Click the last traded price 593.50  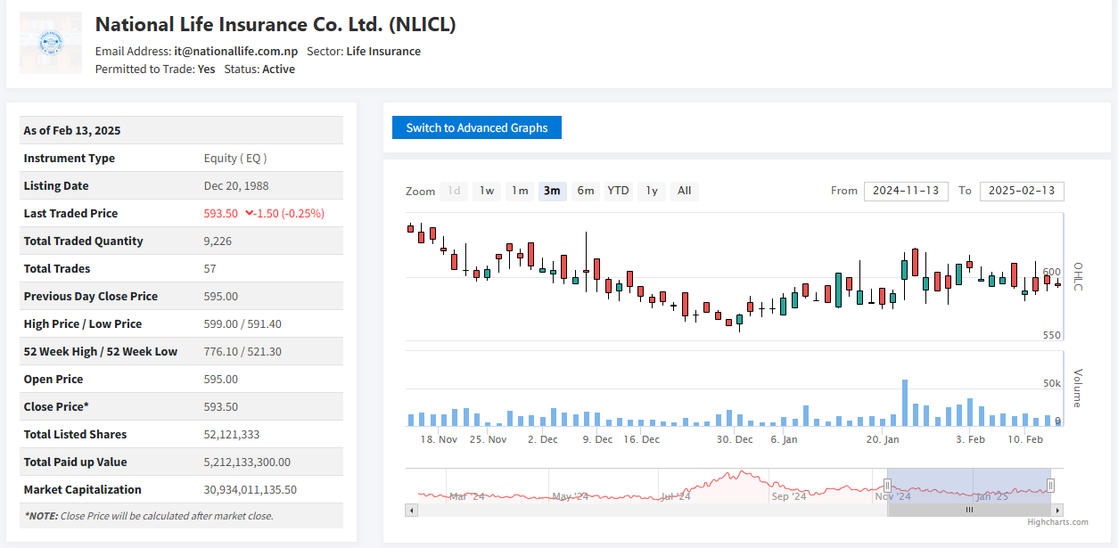(221, 214)
